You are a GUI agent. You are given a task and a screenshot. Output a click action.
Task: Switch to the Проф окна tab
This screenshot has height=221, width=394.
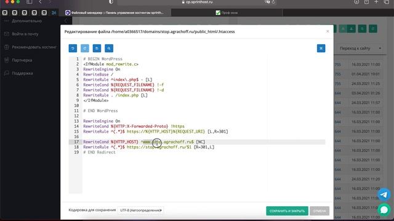(x=227, y=12)
